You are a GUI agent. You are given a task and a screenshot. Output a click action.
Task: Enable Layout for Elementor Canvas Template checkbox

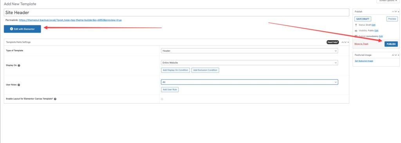(162, 99)
